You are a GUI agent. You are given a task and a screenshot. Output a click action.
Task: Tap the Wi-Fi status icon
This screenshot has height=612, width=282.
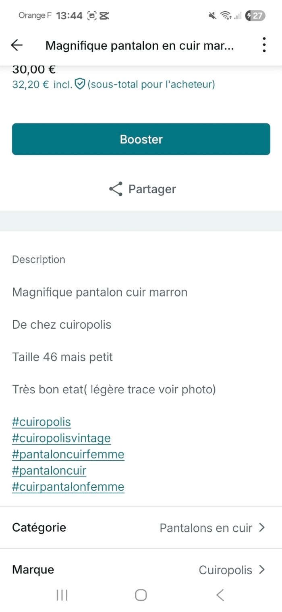[x=226, y=16]
